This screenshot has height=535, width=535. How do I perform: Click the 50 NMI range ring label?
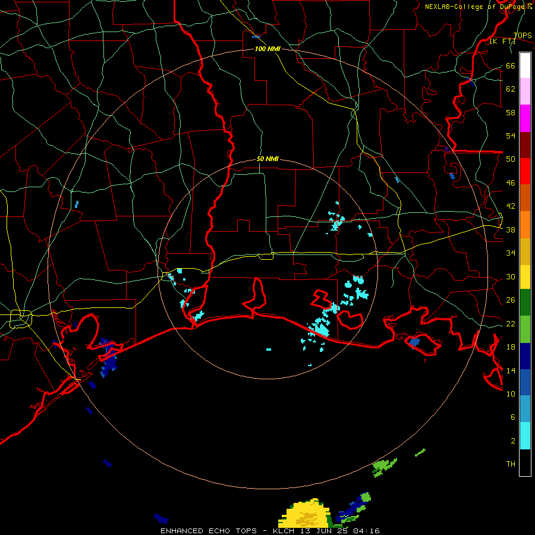[267, 159]
